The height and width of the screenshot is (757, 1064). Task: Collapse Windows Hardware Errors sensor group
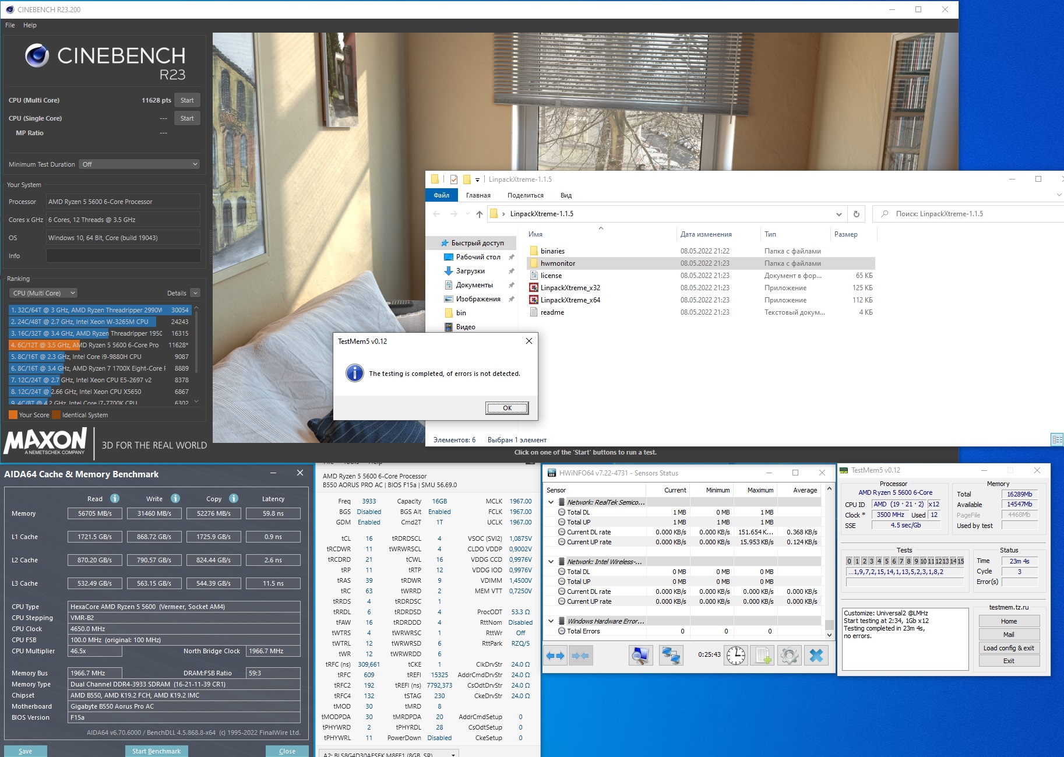coord(551,621)
